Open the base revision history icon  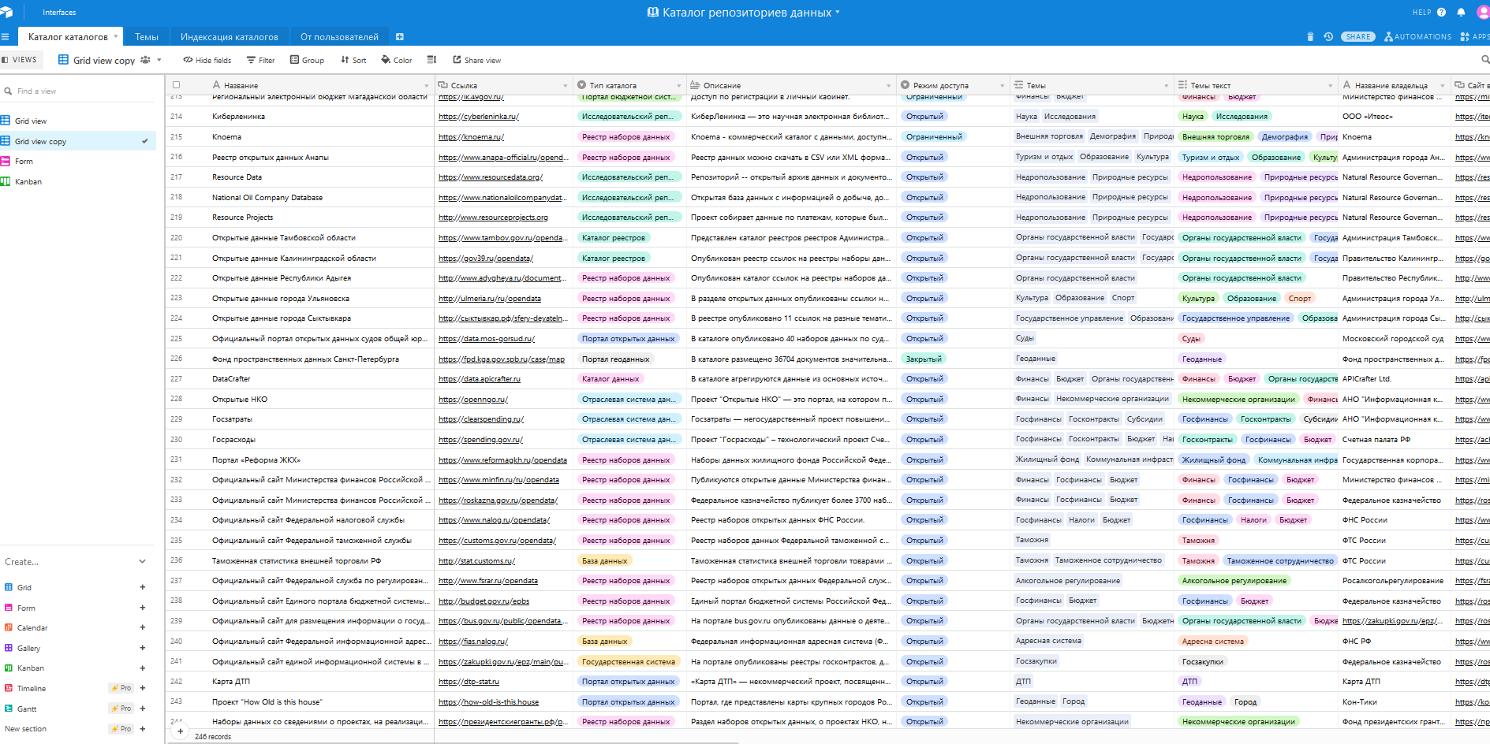click(x=1328, y=37)
